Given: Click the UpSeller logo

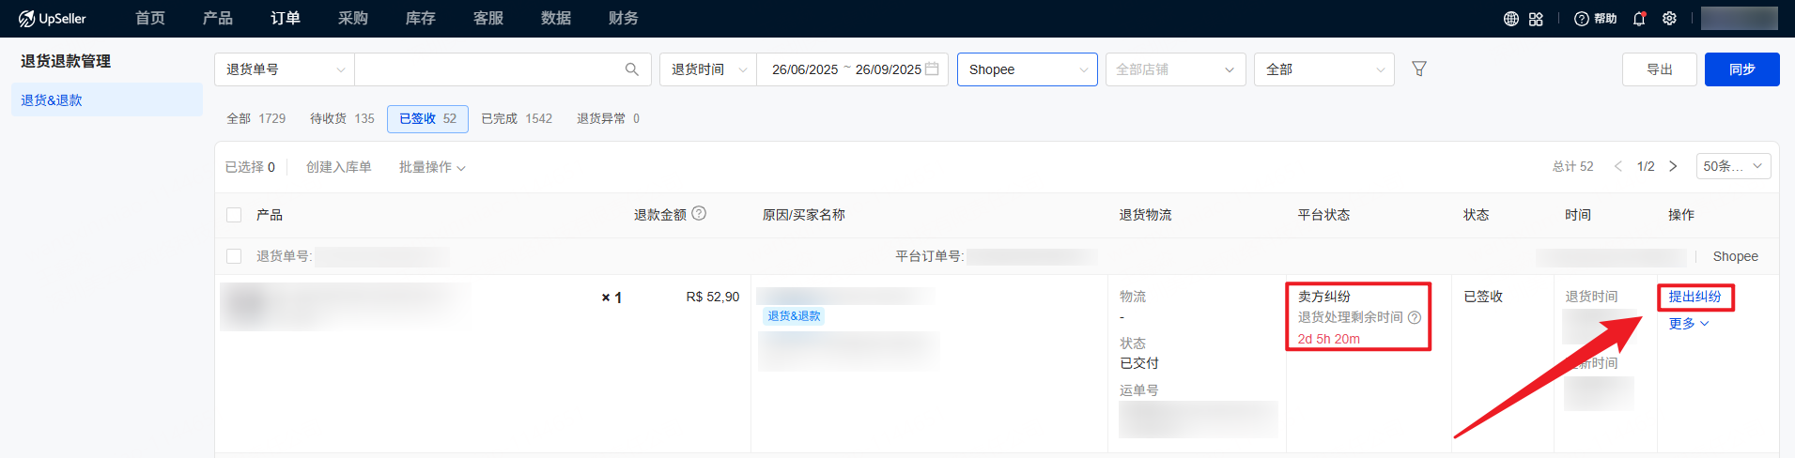Looking at the screenshot, I should (53, 19).
